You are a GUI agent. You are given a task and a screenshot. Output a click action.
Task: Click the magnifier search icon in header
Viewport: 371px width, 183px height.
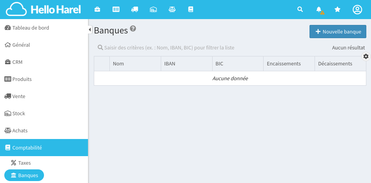300,9
